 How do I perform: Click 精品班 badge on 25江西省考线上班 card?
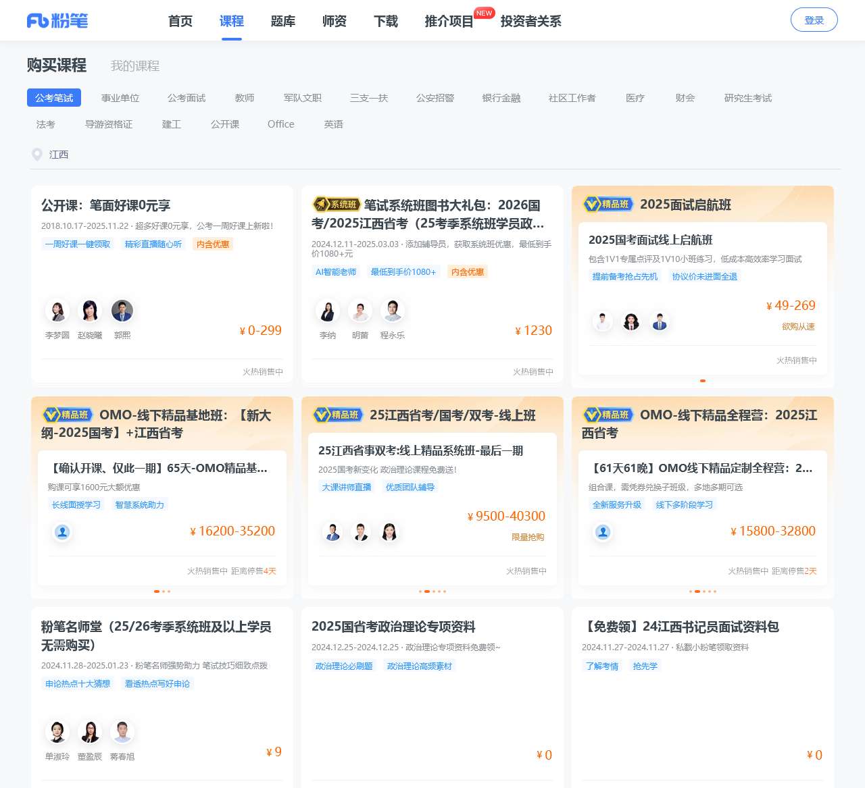338,415
